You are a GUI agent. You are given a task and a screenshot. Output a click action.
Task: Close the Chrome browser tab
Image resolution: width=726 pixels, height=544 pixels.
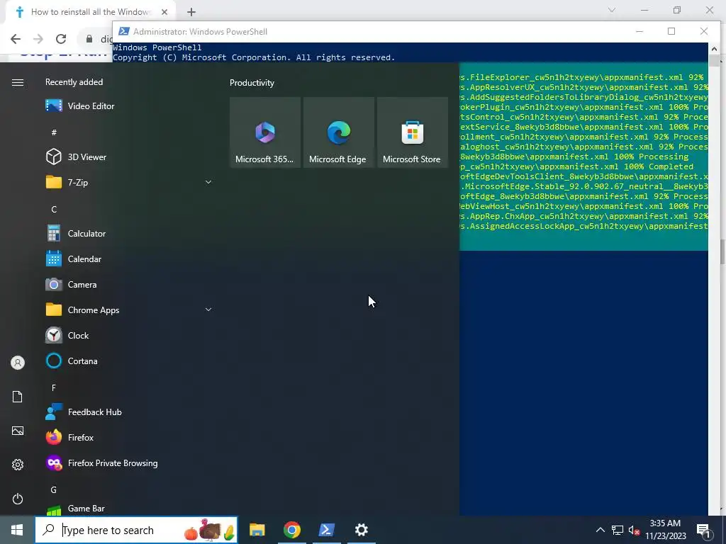(164, 12)
